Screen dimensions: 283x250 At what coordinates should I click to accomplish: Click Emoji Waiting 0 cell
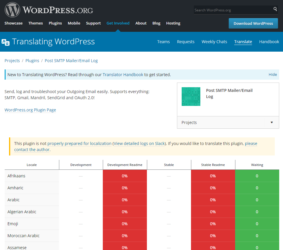tap(257, 224)
